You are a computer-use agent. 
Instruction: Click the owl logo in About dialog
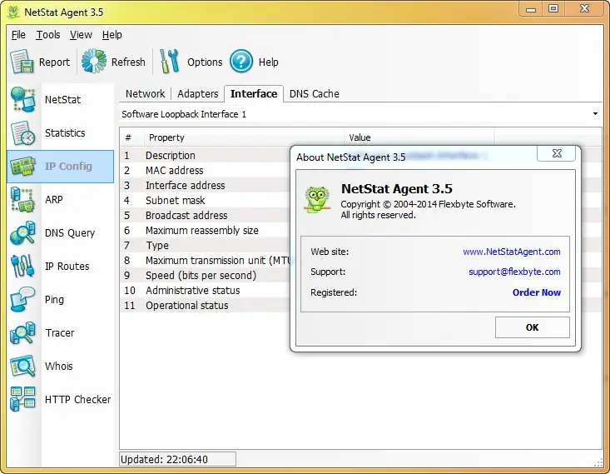[x=317, y=199]
